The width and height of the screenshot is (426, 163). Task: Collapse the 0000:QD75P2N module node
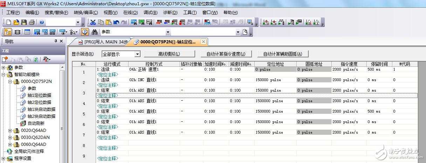[10, 81]
